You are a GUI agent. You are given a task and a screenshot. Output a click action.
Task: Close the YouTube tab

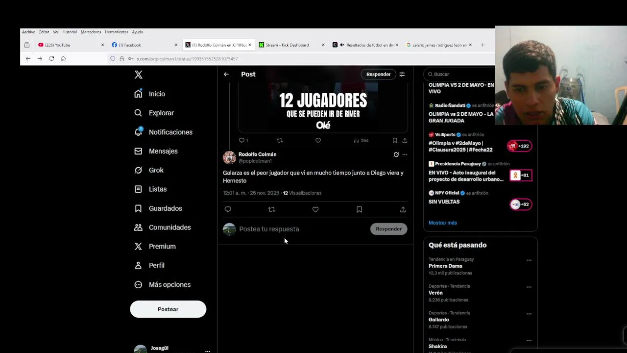(102, 45)
